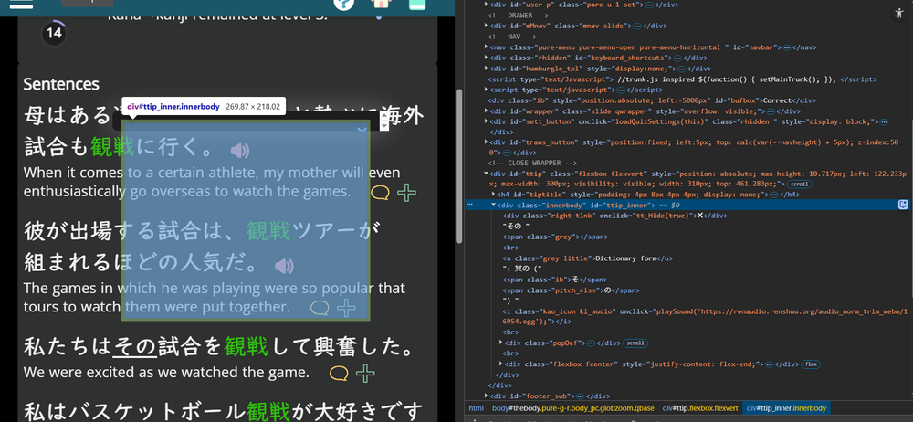Viewport: 913px width, 422px height.
Task: Select body#thebody in the breadcrumb bar
Action: click(573, 408)
